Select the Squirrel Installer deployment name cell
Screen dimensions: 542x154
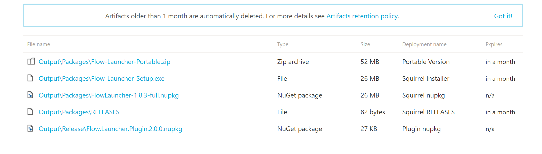(426, 79)
